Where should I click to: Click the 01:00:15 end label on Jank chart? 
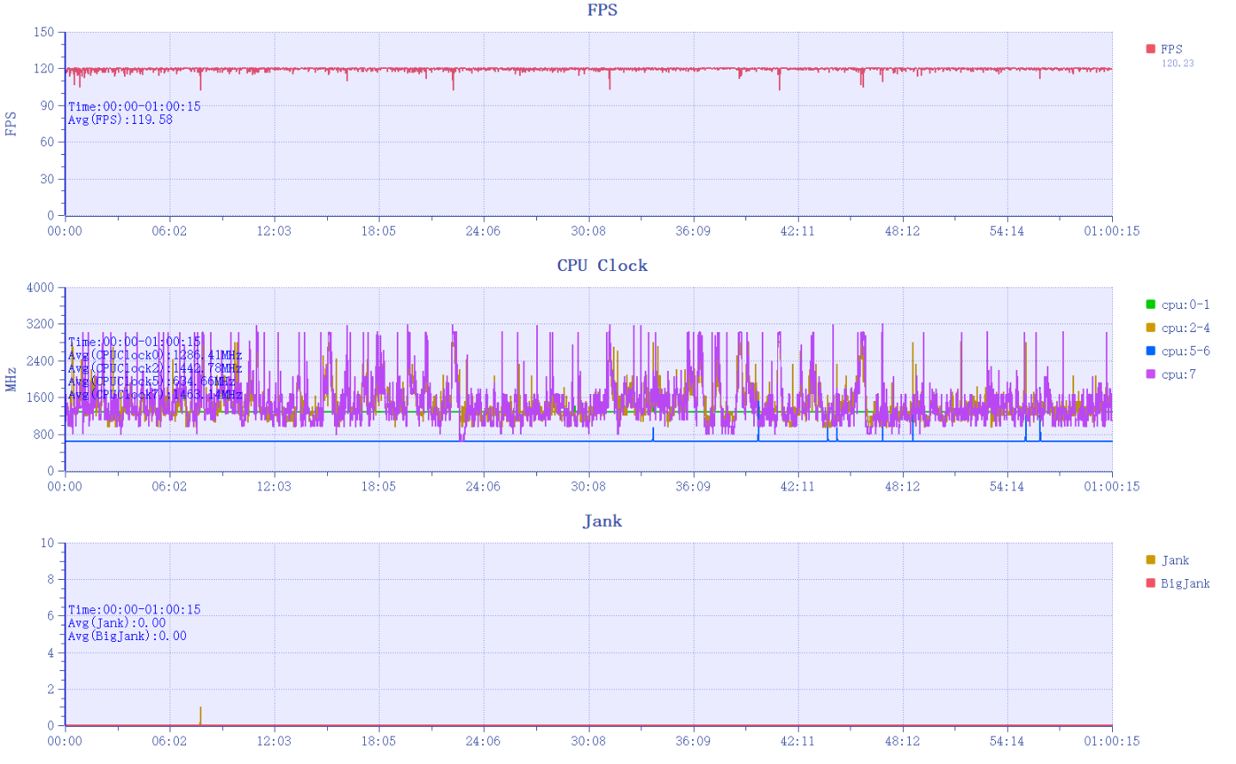pyautogui.click(x=1111, y=742)
